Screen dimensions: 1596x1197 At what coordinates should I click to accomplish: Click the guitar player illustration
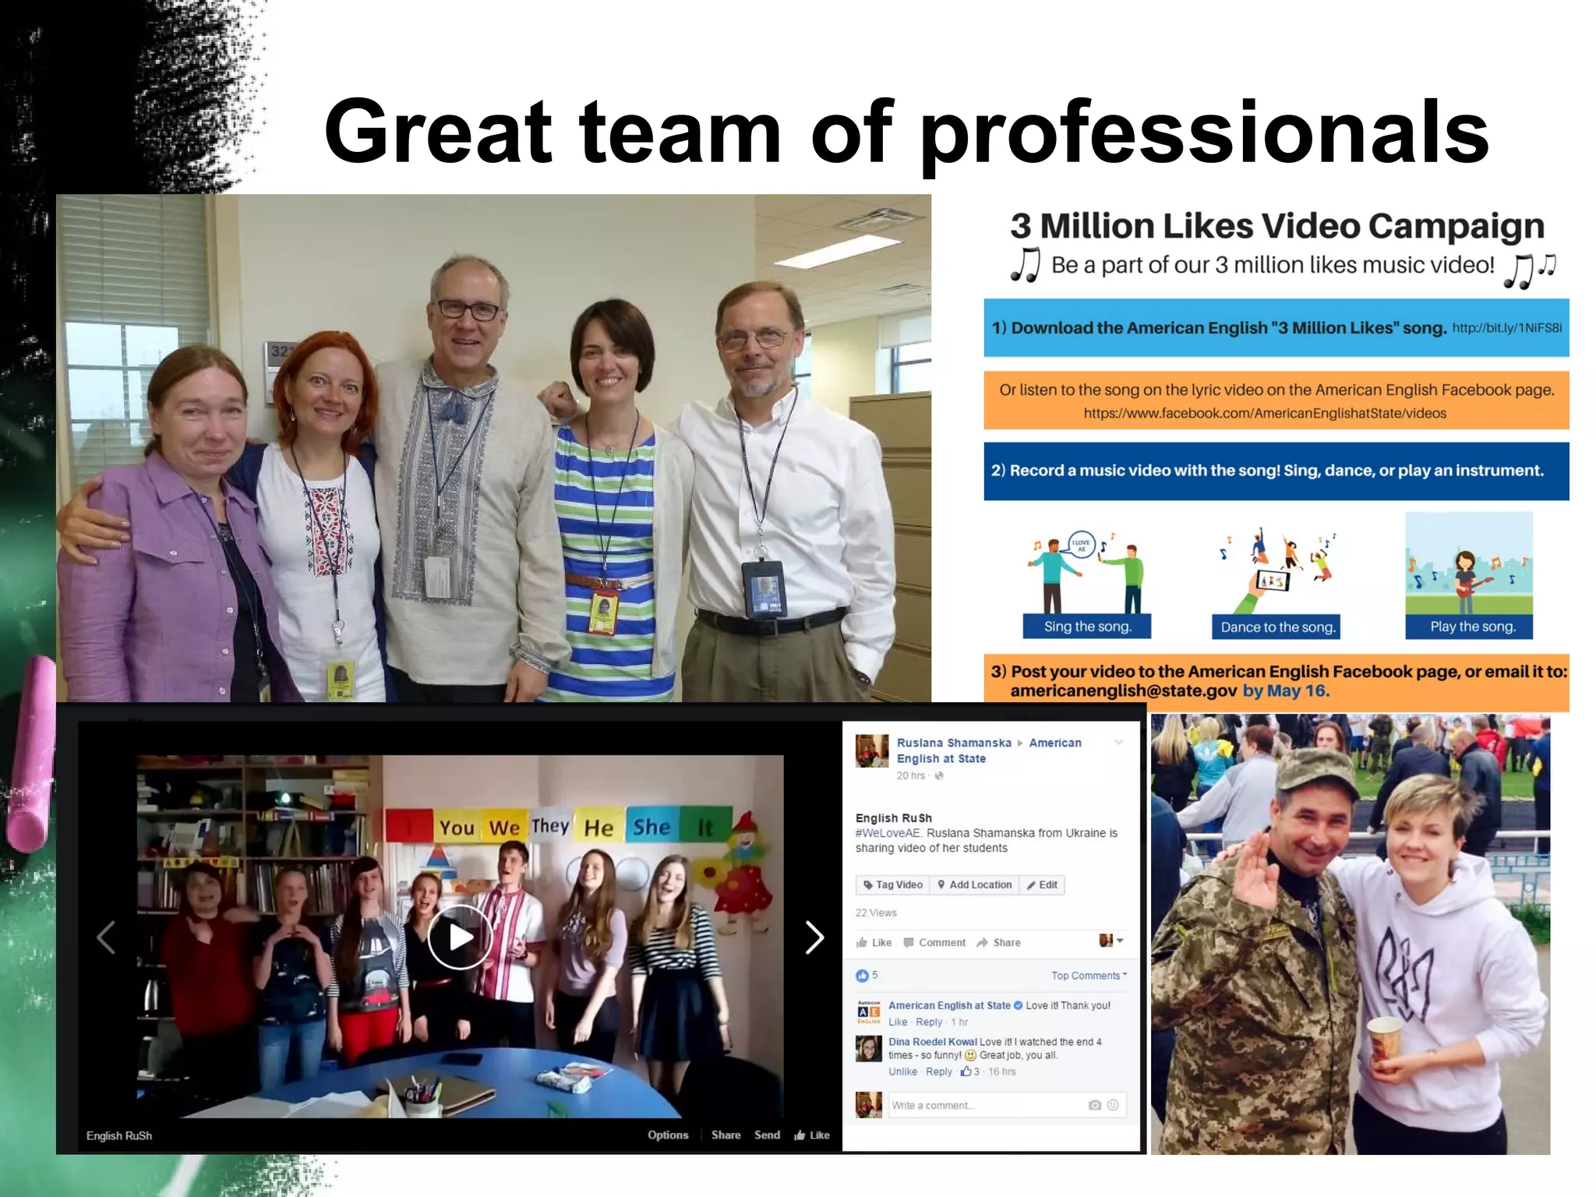[1470, 563]
